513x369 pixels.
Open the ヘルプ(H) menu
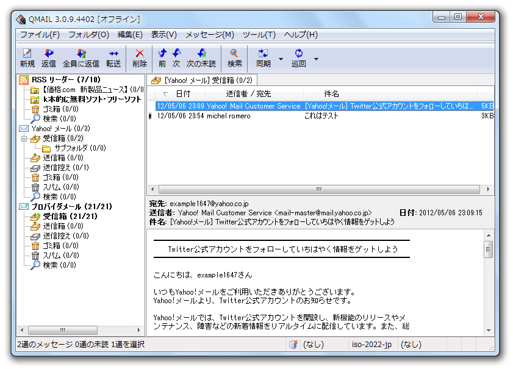click(x=301, y=35)
